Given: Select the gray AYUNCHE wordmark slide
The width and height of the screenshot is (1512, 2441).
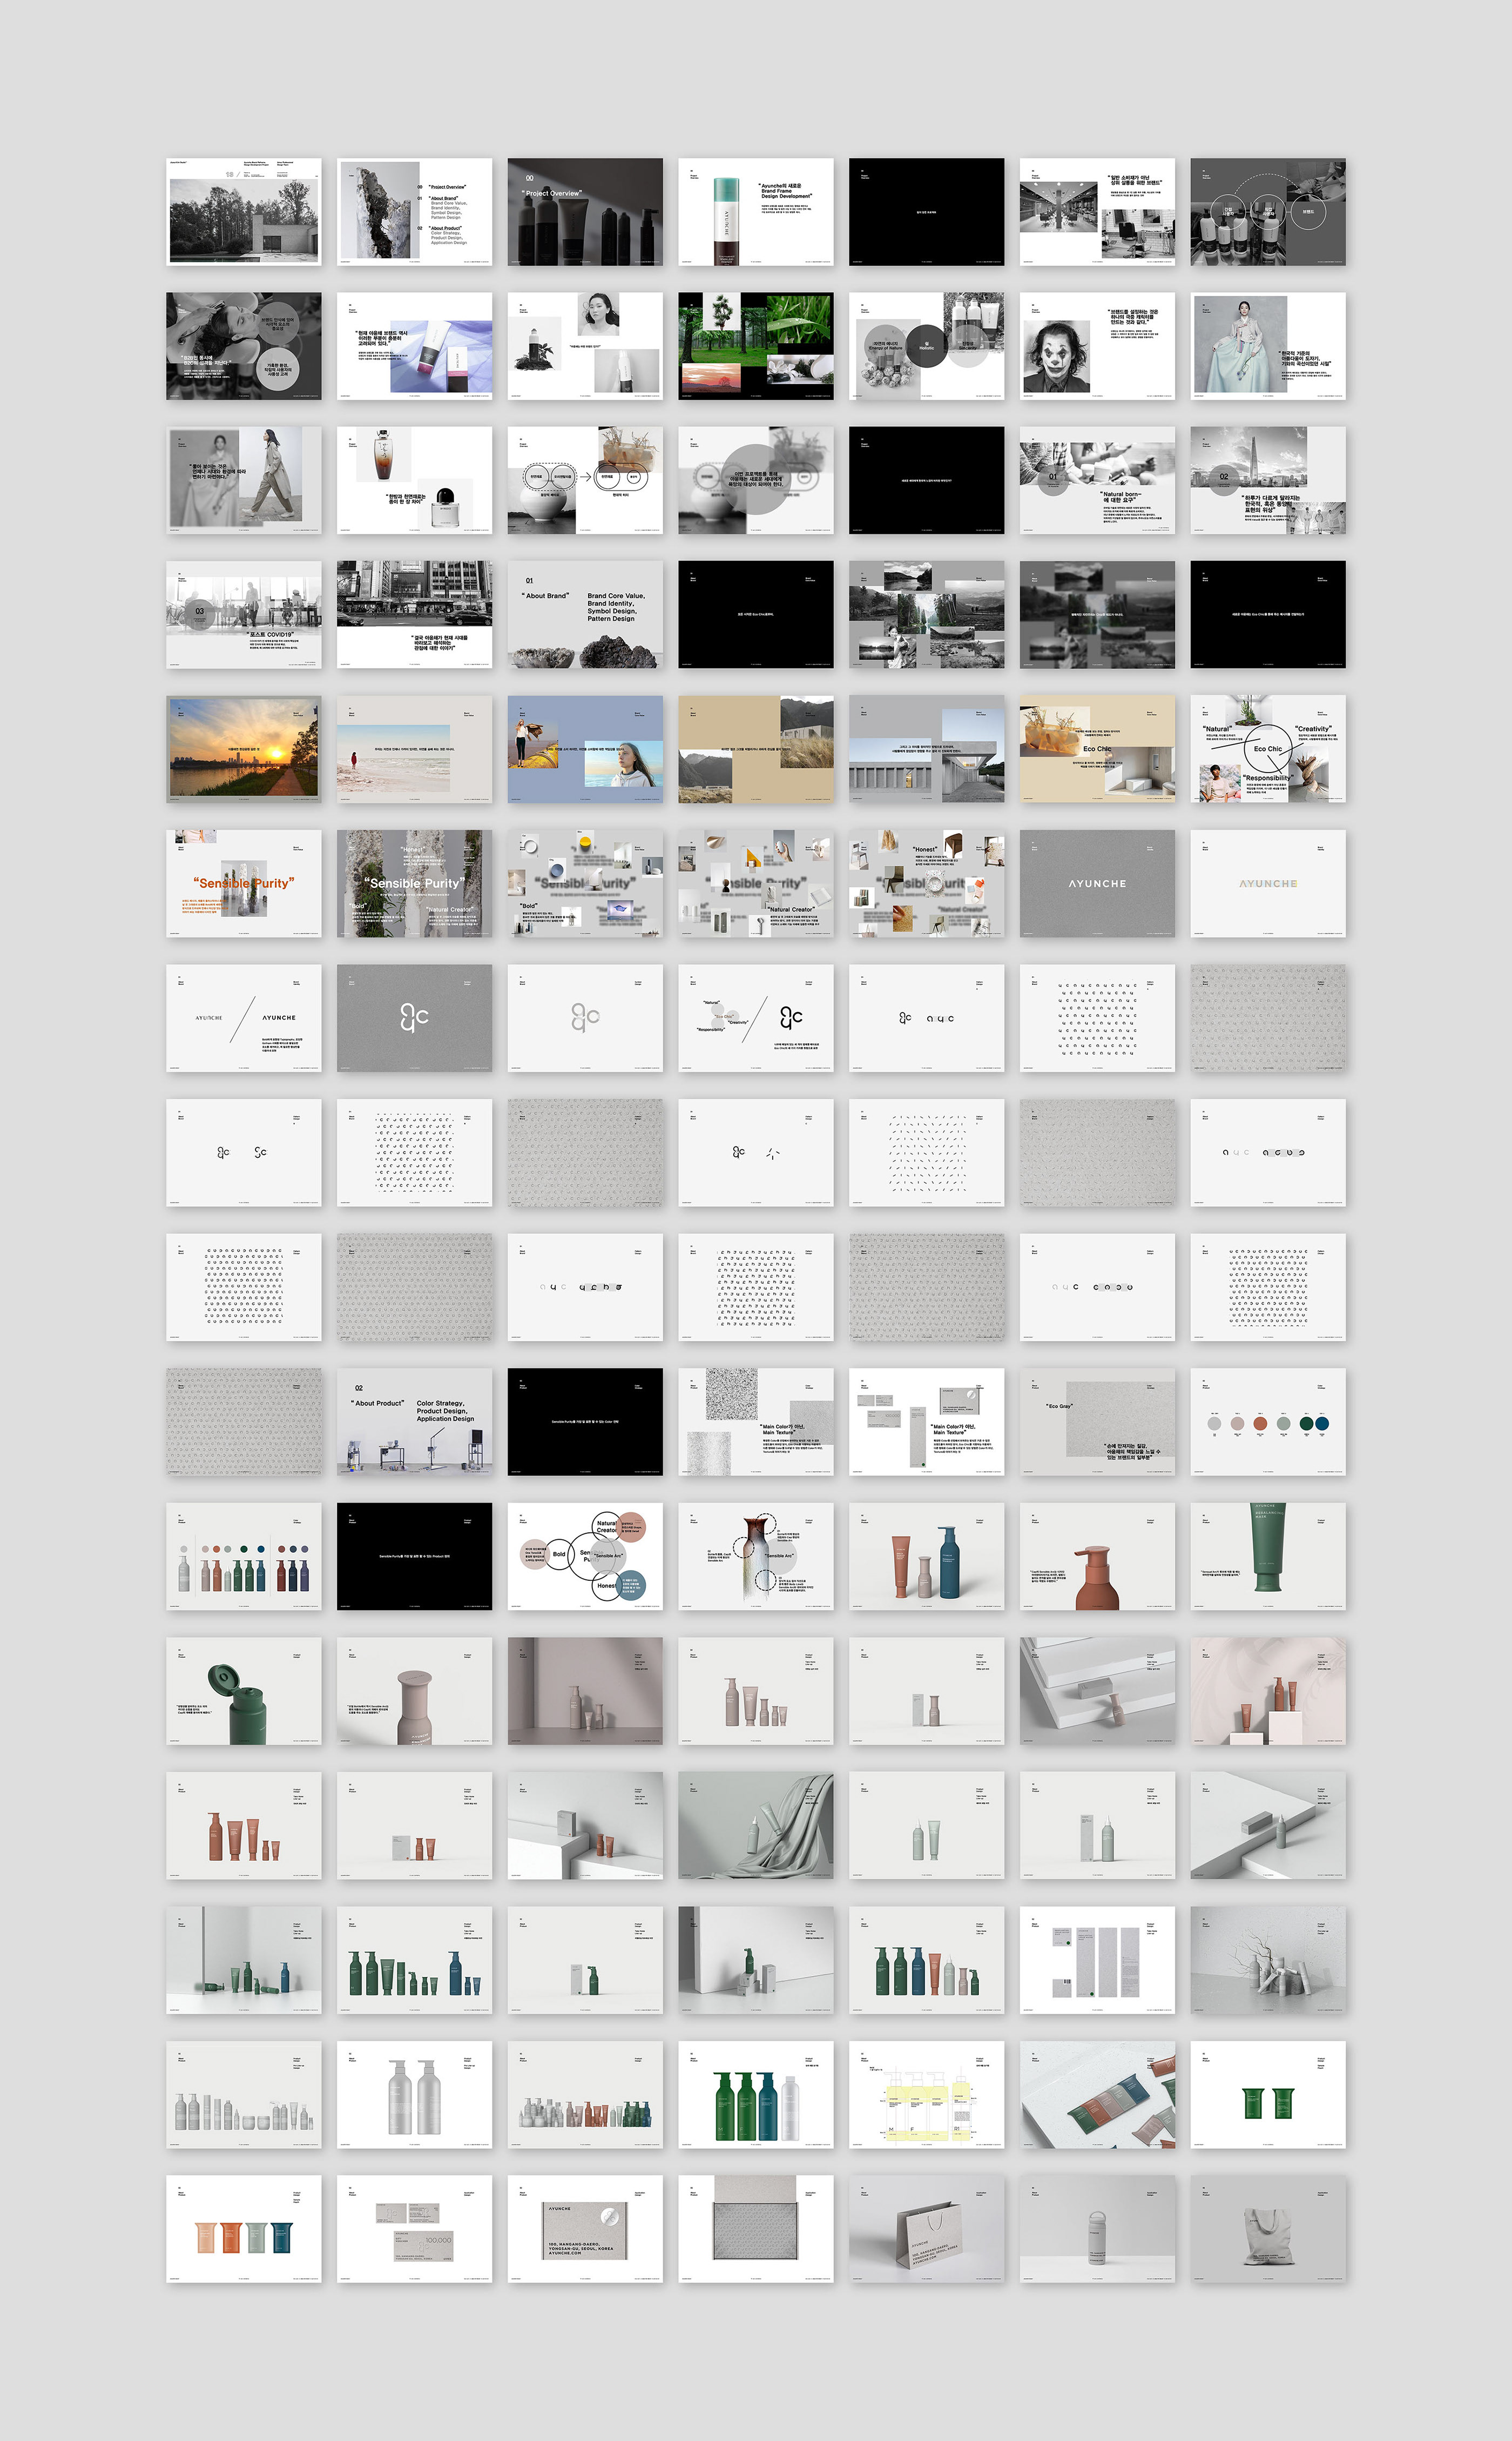Looking at the screenshot, I should click(1097, 883).
